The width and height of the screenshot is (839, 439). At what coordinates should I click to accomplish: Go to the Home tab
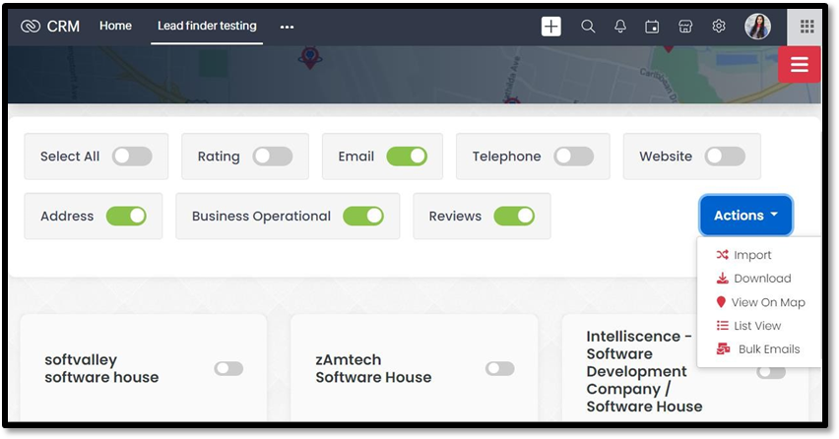pos(115,26)
